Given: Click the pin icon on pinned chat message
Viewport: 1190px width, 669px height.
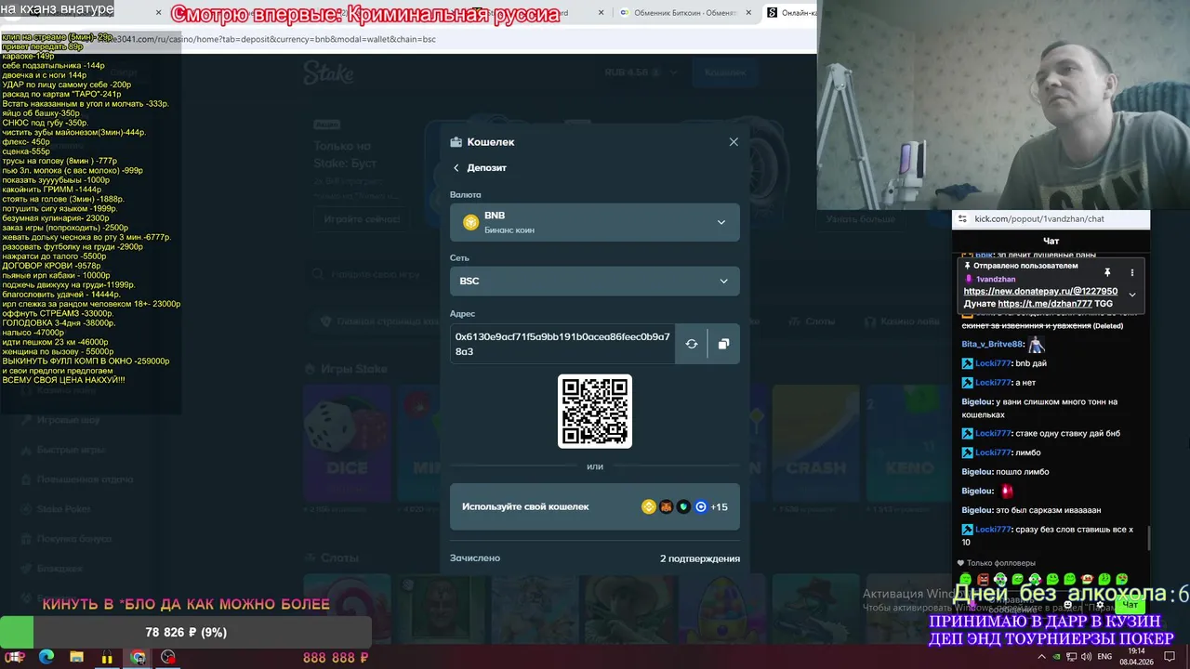Looking at the screenshot, I should tap(1107, 272).
